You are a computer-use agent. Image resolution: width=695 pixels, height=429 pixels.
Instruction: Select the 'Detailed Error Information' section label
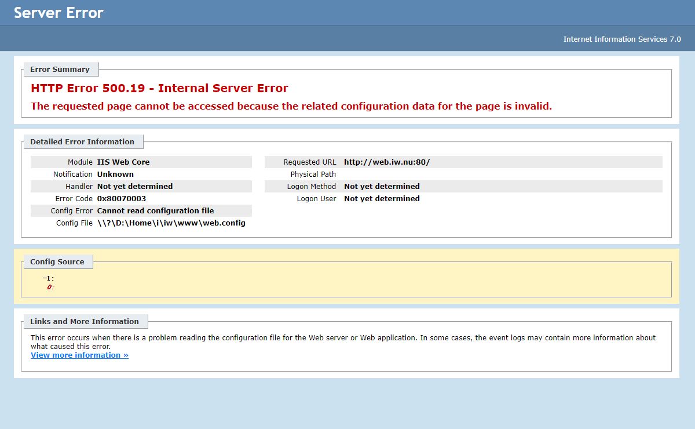coord(82,141)
